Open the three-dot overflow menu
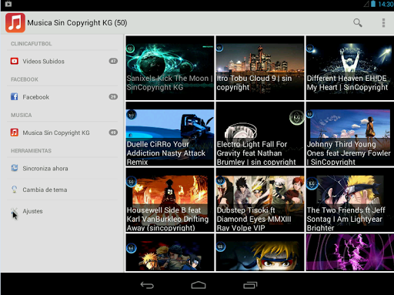The image size is (394, 295). click(x=383, y=23)
